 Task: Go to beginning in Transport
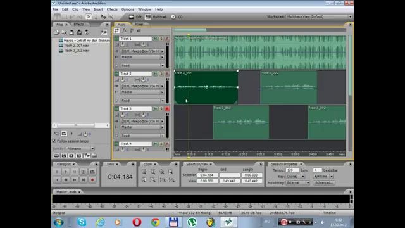[x=57, y=180]
